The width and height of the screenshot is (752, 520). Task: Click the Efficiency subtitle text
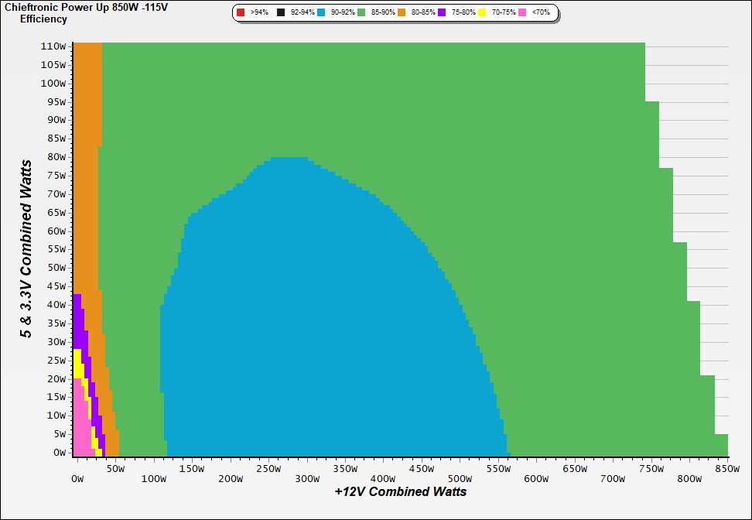tap(43, 19)
